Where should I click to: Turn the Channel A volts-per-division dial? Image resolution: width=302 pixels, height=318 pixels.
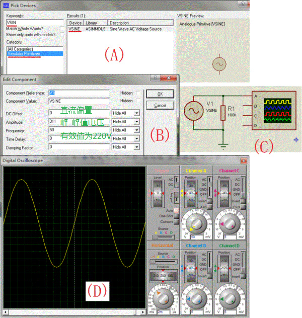tap(196, 223)
